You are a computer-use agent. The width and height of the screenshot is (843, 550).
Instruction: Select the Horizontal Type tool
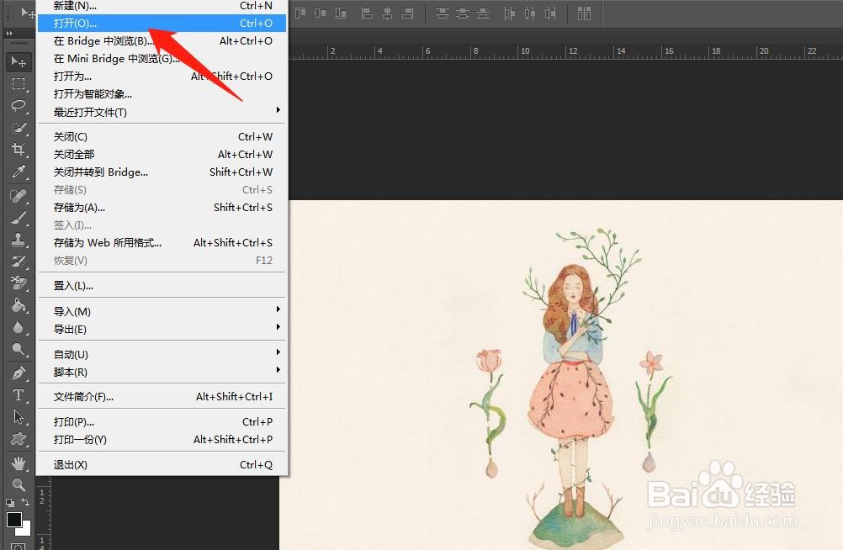pos(19,395)
